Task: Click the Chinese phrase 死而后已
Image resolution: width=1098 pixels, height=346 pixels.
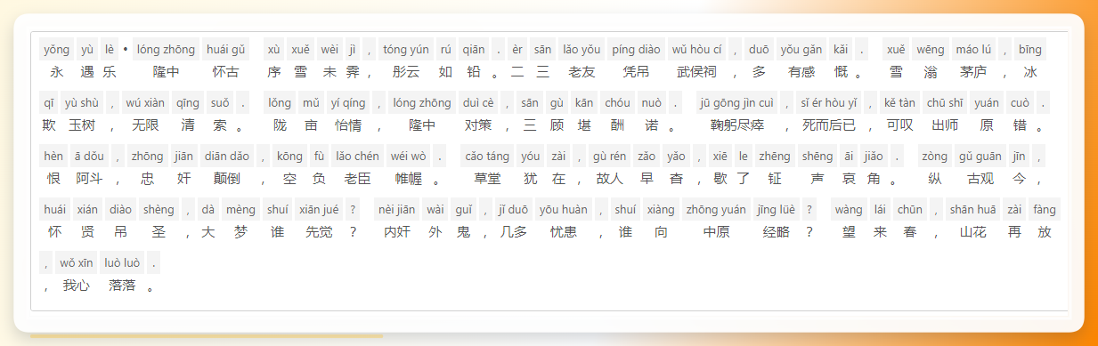Action: (x=828, y=126)
